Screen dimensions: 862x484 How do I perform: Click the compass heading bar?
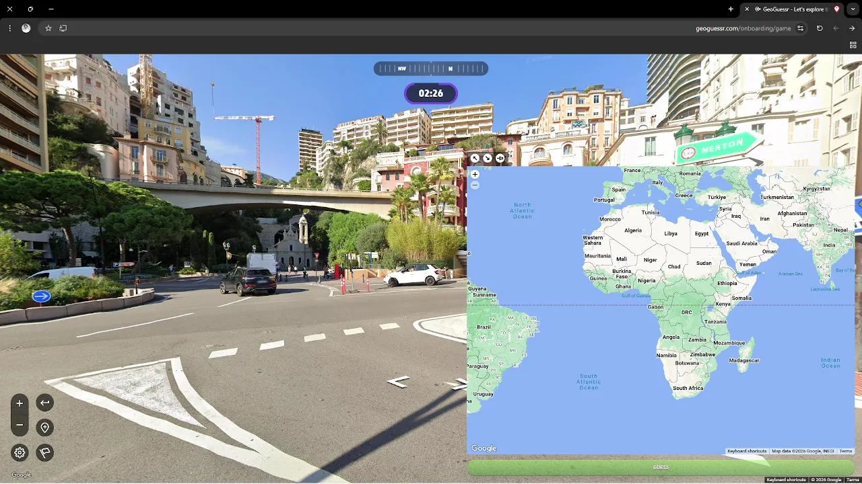tap(431, 69)
